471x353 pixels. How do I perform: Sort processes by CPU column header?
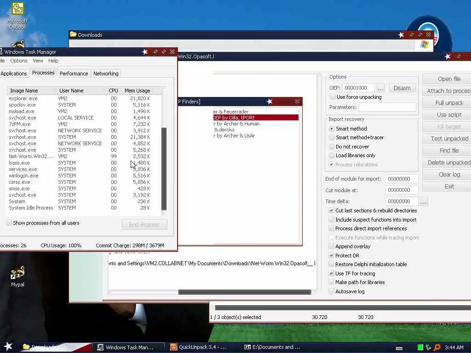tap(113, 91)
